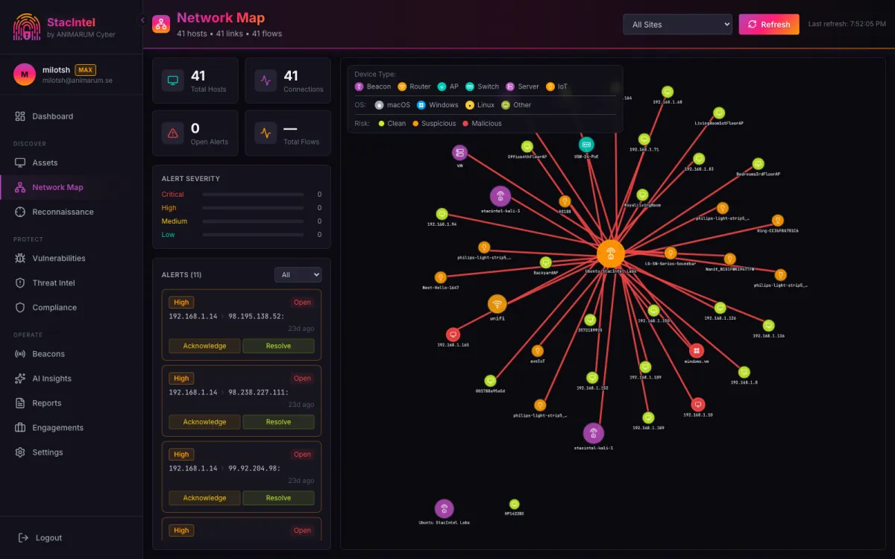Select the purple stacintel-kali-1 beacon node

coord(594,433)
